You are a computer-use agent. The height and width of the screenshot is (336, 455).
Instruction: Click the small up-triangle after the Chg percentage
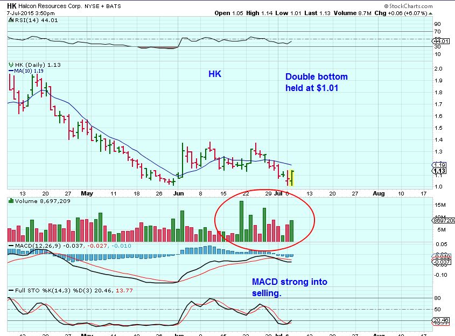point(430,13)
